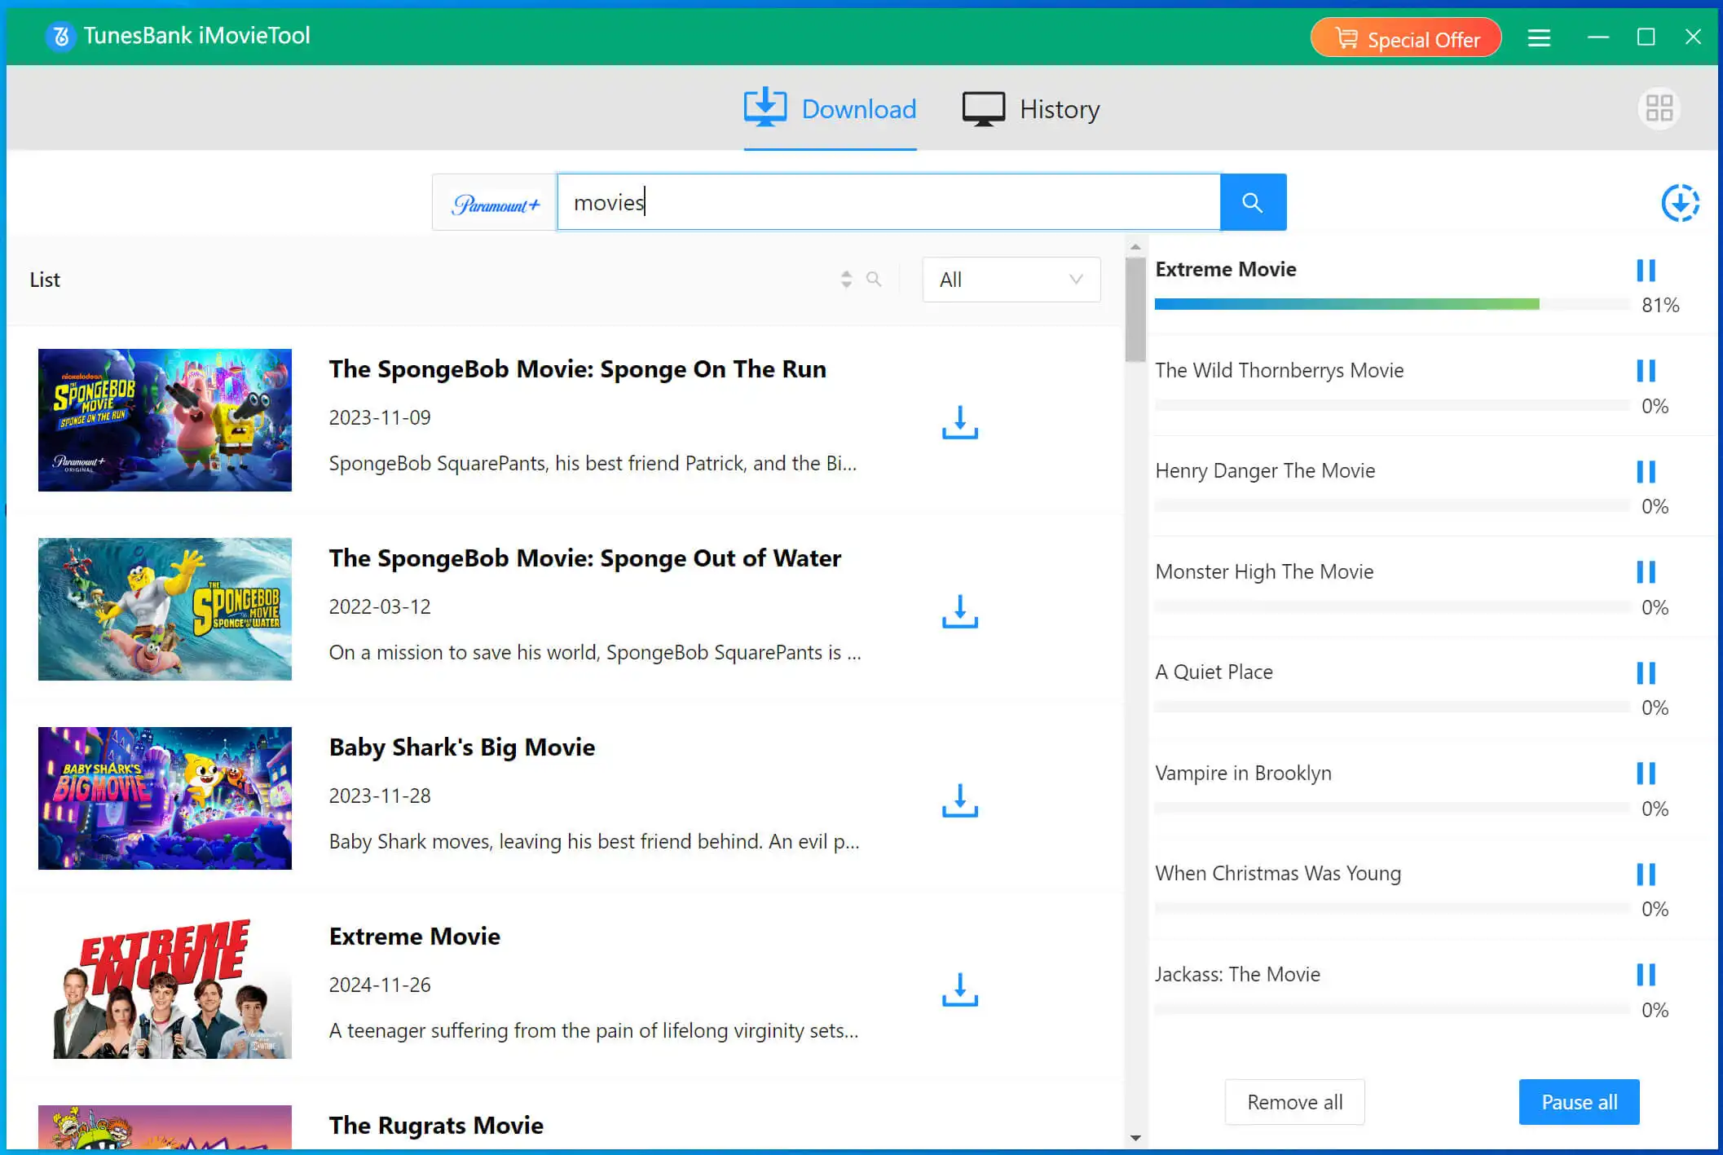Pause Jackass: The Movie download
1723x1155 pixels.
click(x=1646, y=975)
